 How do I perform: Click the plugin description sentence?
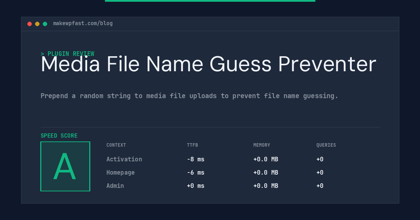[189, 96]
